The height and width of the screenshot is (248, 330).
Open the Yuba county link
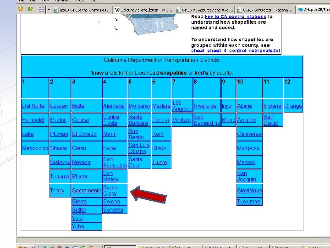pyautogui.click(x=78, y=226)
